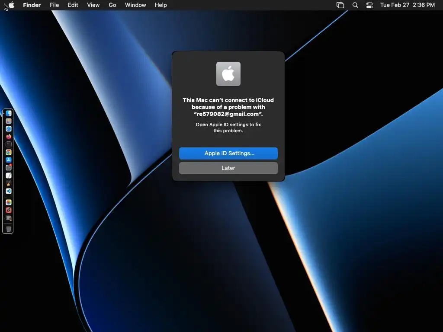
Task: Open the App Store from the dock
Action: [x=9, y=160]
